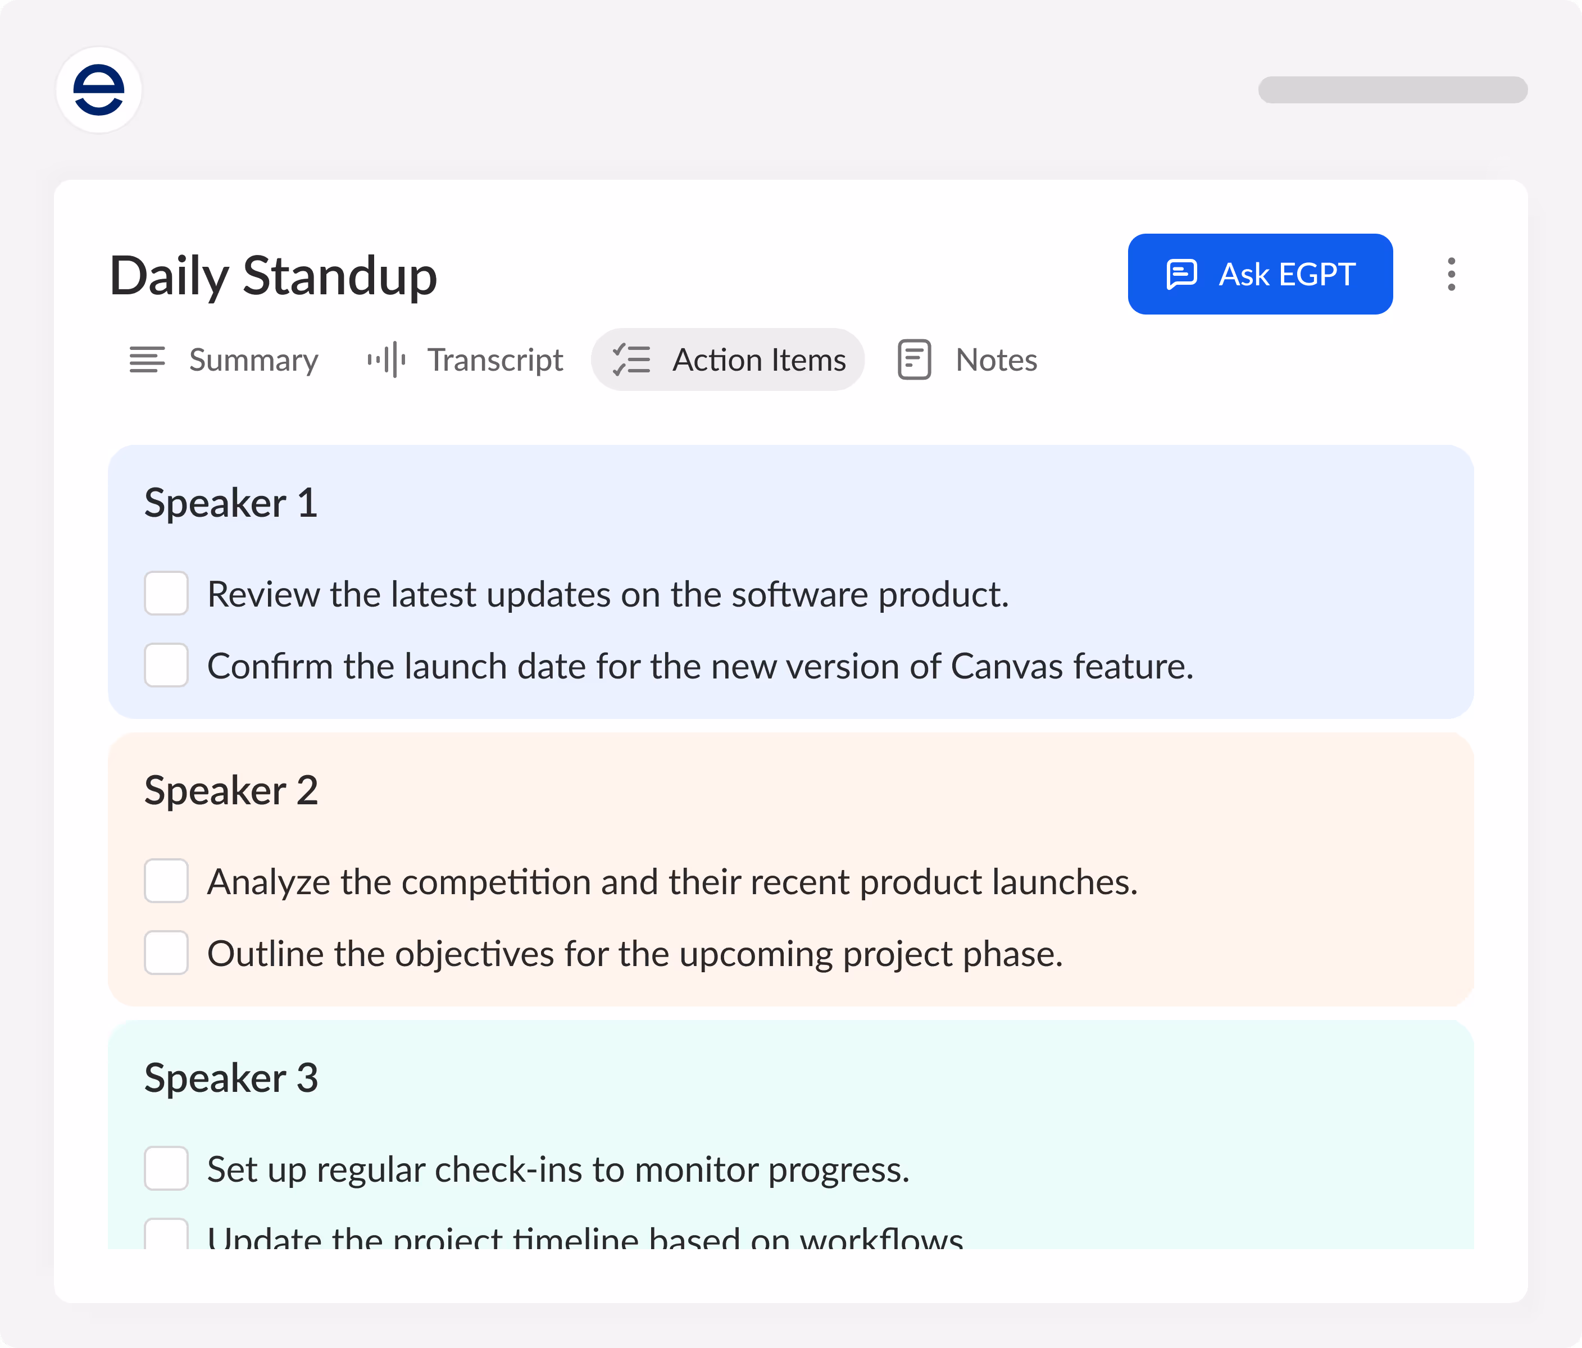Image resolution: width=1582 pixels, height=1348 pixels.
Task: Click the gray placeholder bar at top right
Action: point(1392,90)
